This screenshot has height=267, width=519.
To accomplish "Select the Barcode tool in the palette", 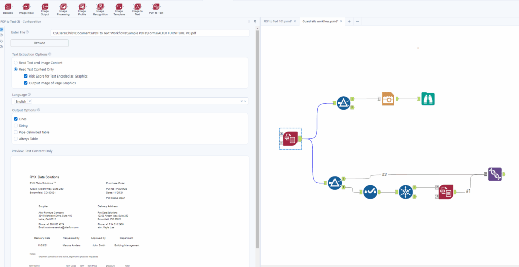I will [x=8, y=6].
